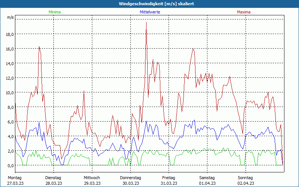299x187 pixels.
Task: Select the blue 'Mittelwerte' legend label
Action: pos(150,12)
